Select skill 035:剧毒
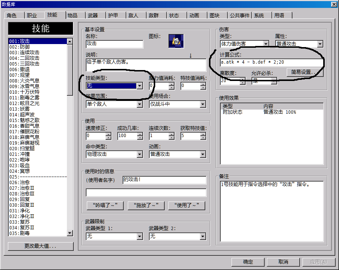The image size is (339, 270). [x=38, y=233]
